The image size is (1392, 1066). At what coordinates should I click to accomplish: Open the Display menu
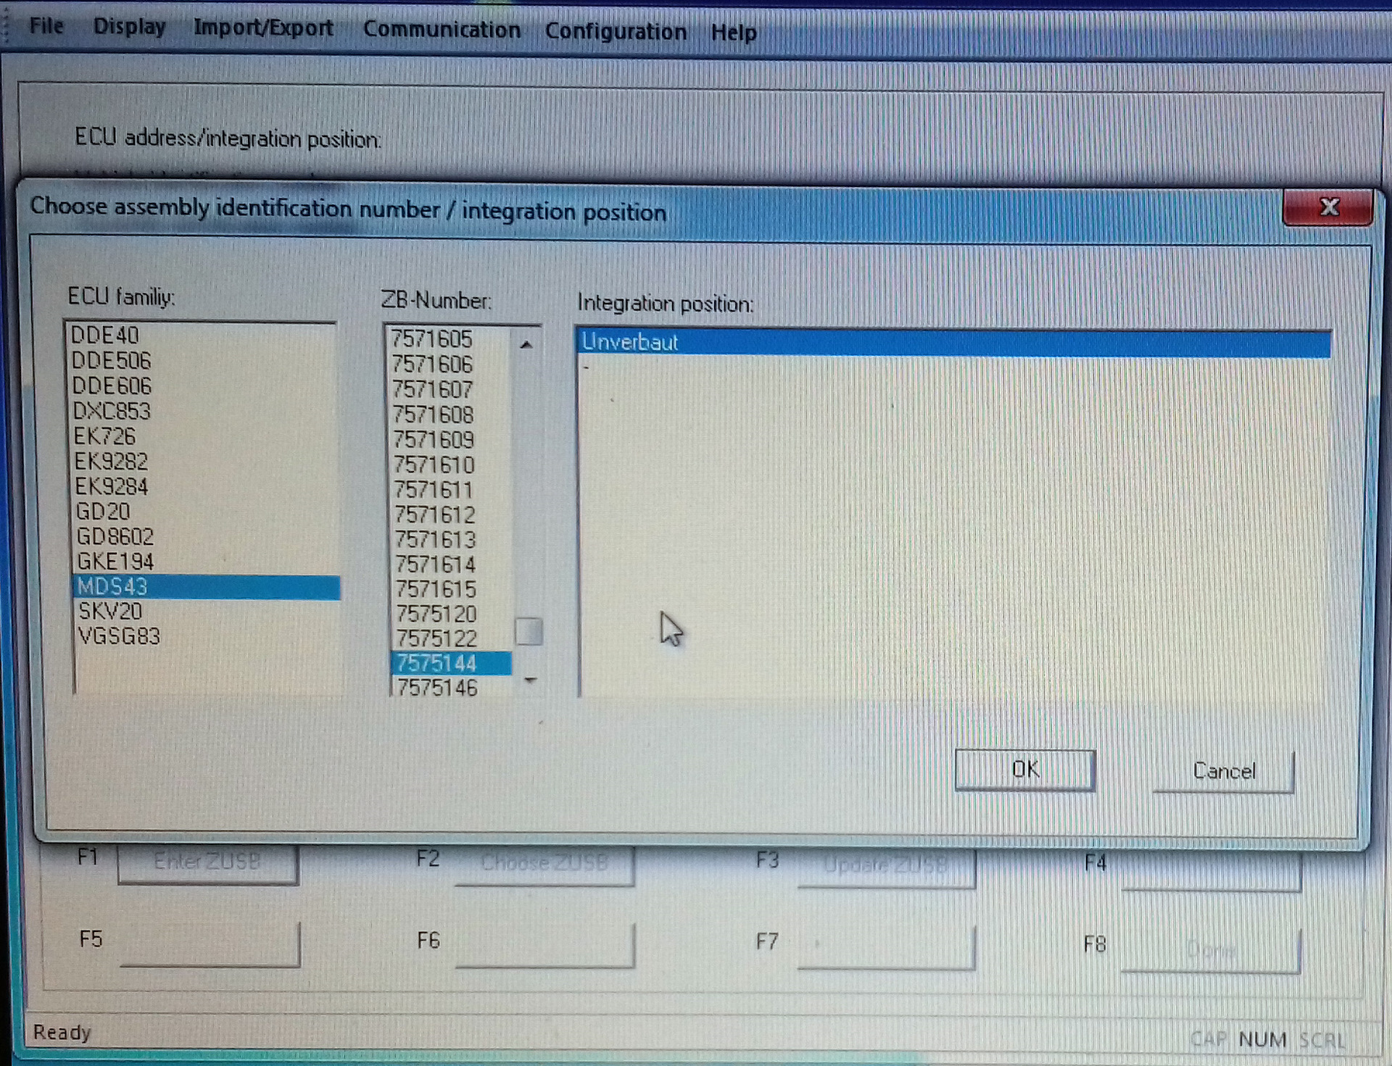(129, 27)
